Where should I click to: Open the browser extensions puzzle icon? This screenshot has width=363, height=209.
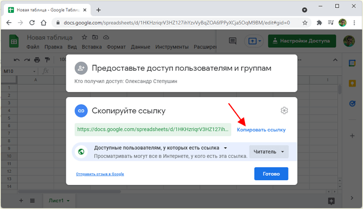point(319,23)
